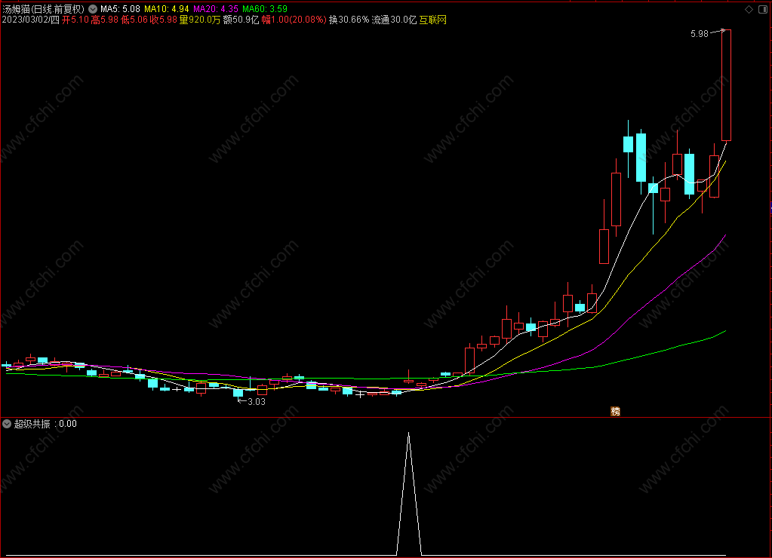The width and height of the screenshot is (772, 558).
Task: Click the volume value 量920.0万
Action: [x=200, y=20]
